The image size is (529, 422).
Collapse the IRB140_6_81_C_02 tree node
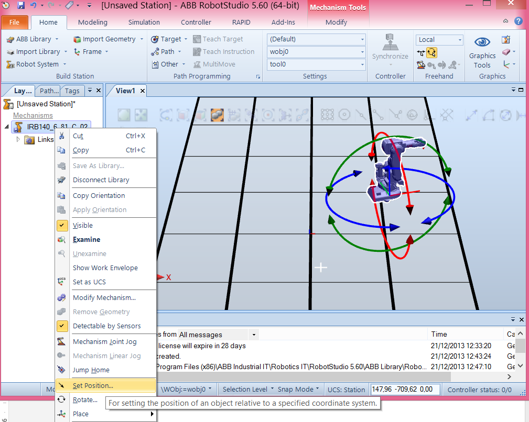[6, 127]
